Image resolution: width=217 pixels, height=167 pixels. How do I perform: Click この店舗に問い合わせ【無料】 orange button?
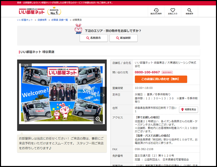[x=161, y=79]
